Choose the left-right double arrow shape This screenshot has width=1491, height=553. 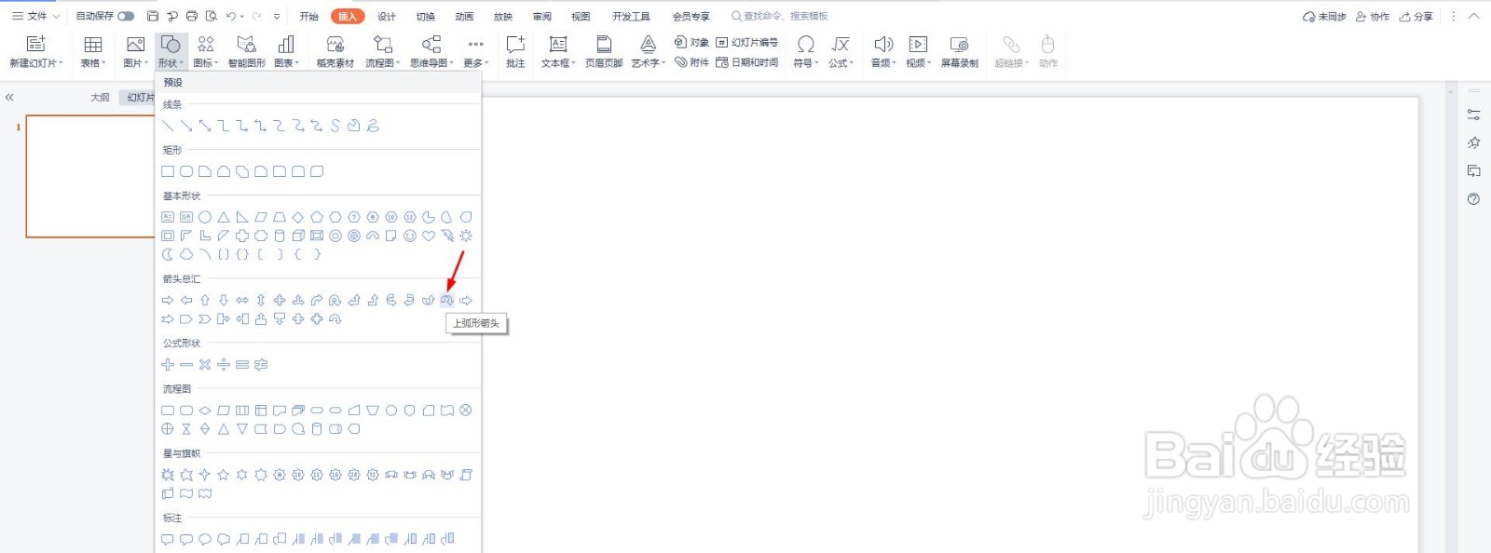(x=242, y=300)
